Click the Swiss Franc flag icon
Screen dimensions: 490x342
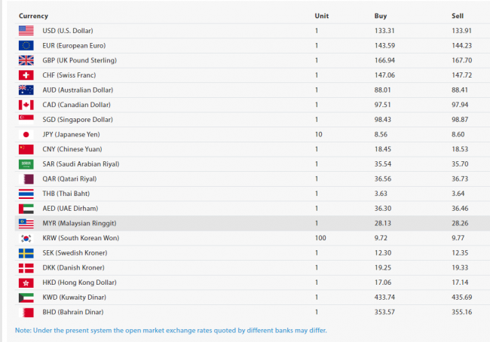coord(26,75)
